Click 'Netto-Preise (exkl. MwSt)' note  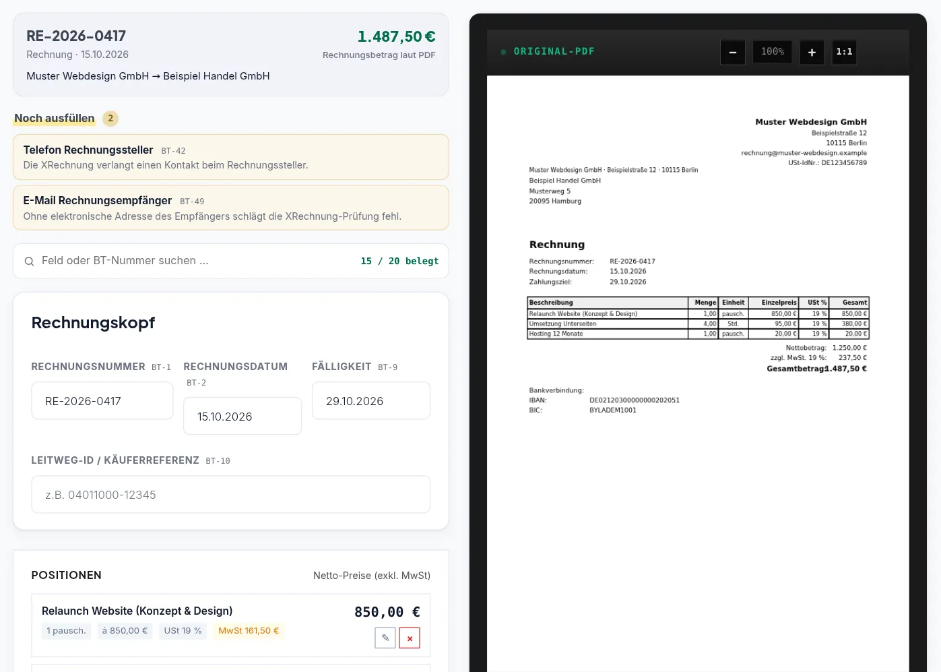pyautogui.click(x=372, y=576)
